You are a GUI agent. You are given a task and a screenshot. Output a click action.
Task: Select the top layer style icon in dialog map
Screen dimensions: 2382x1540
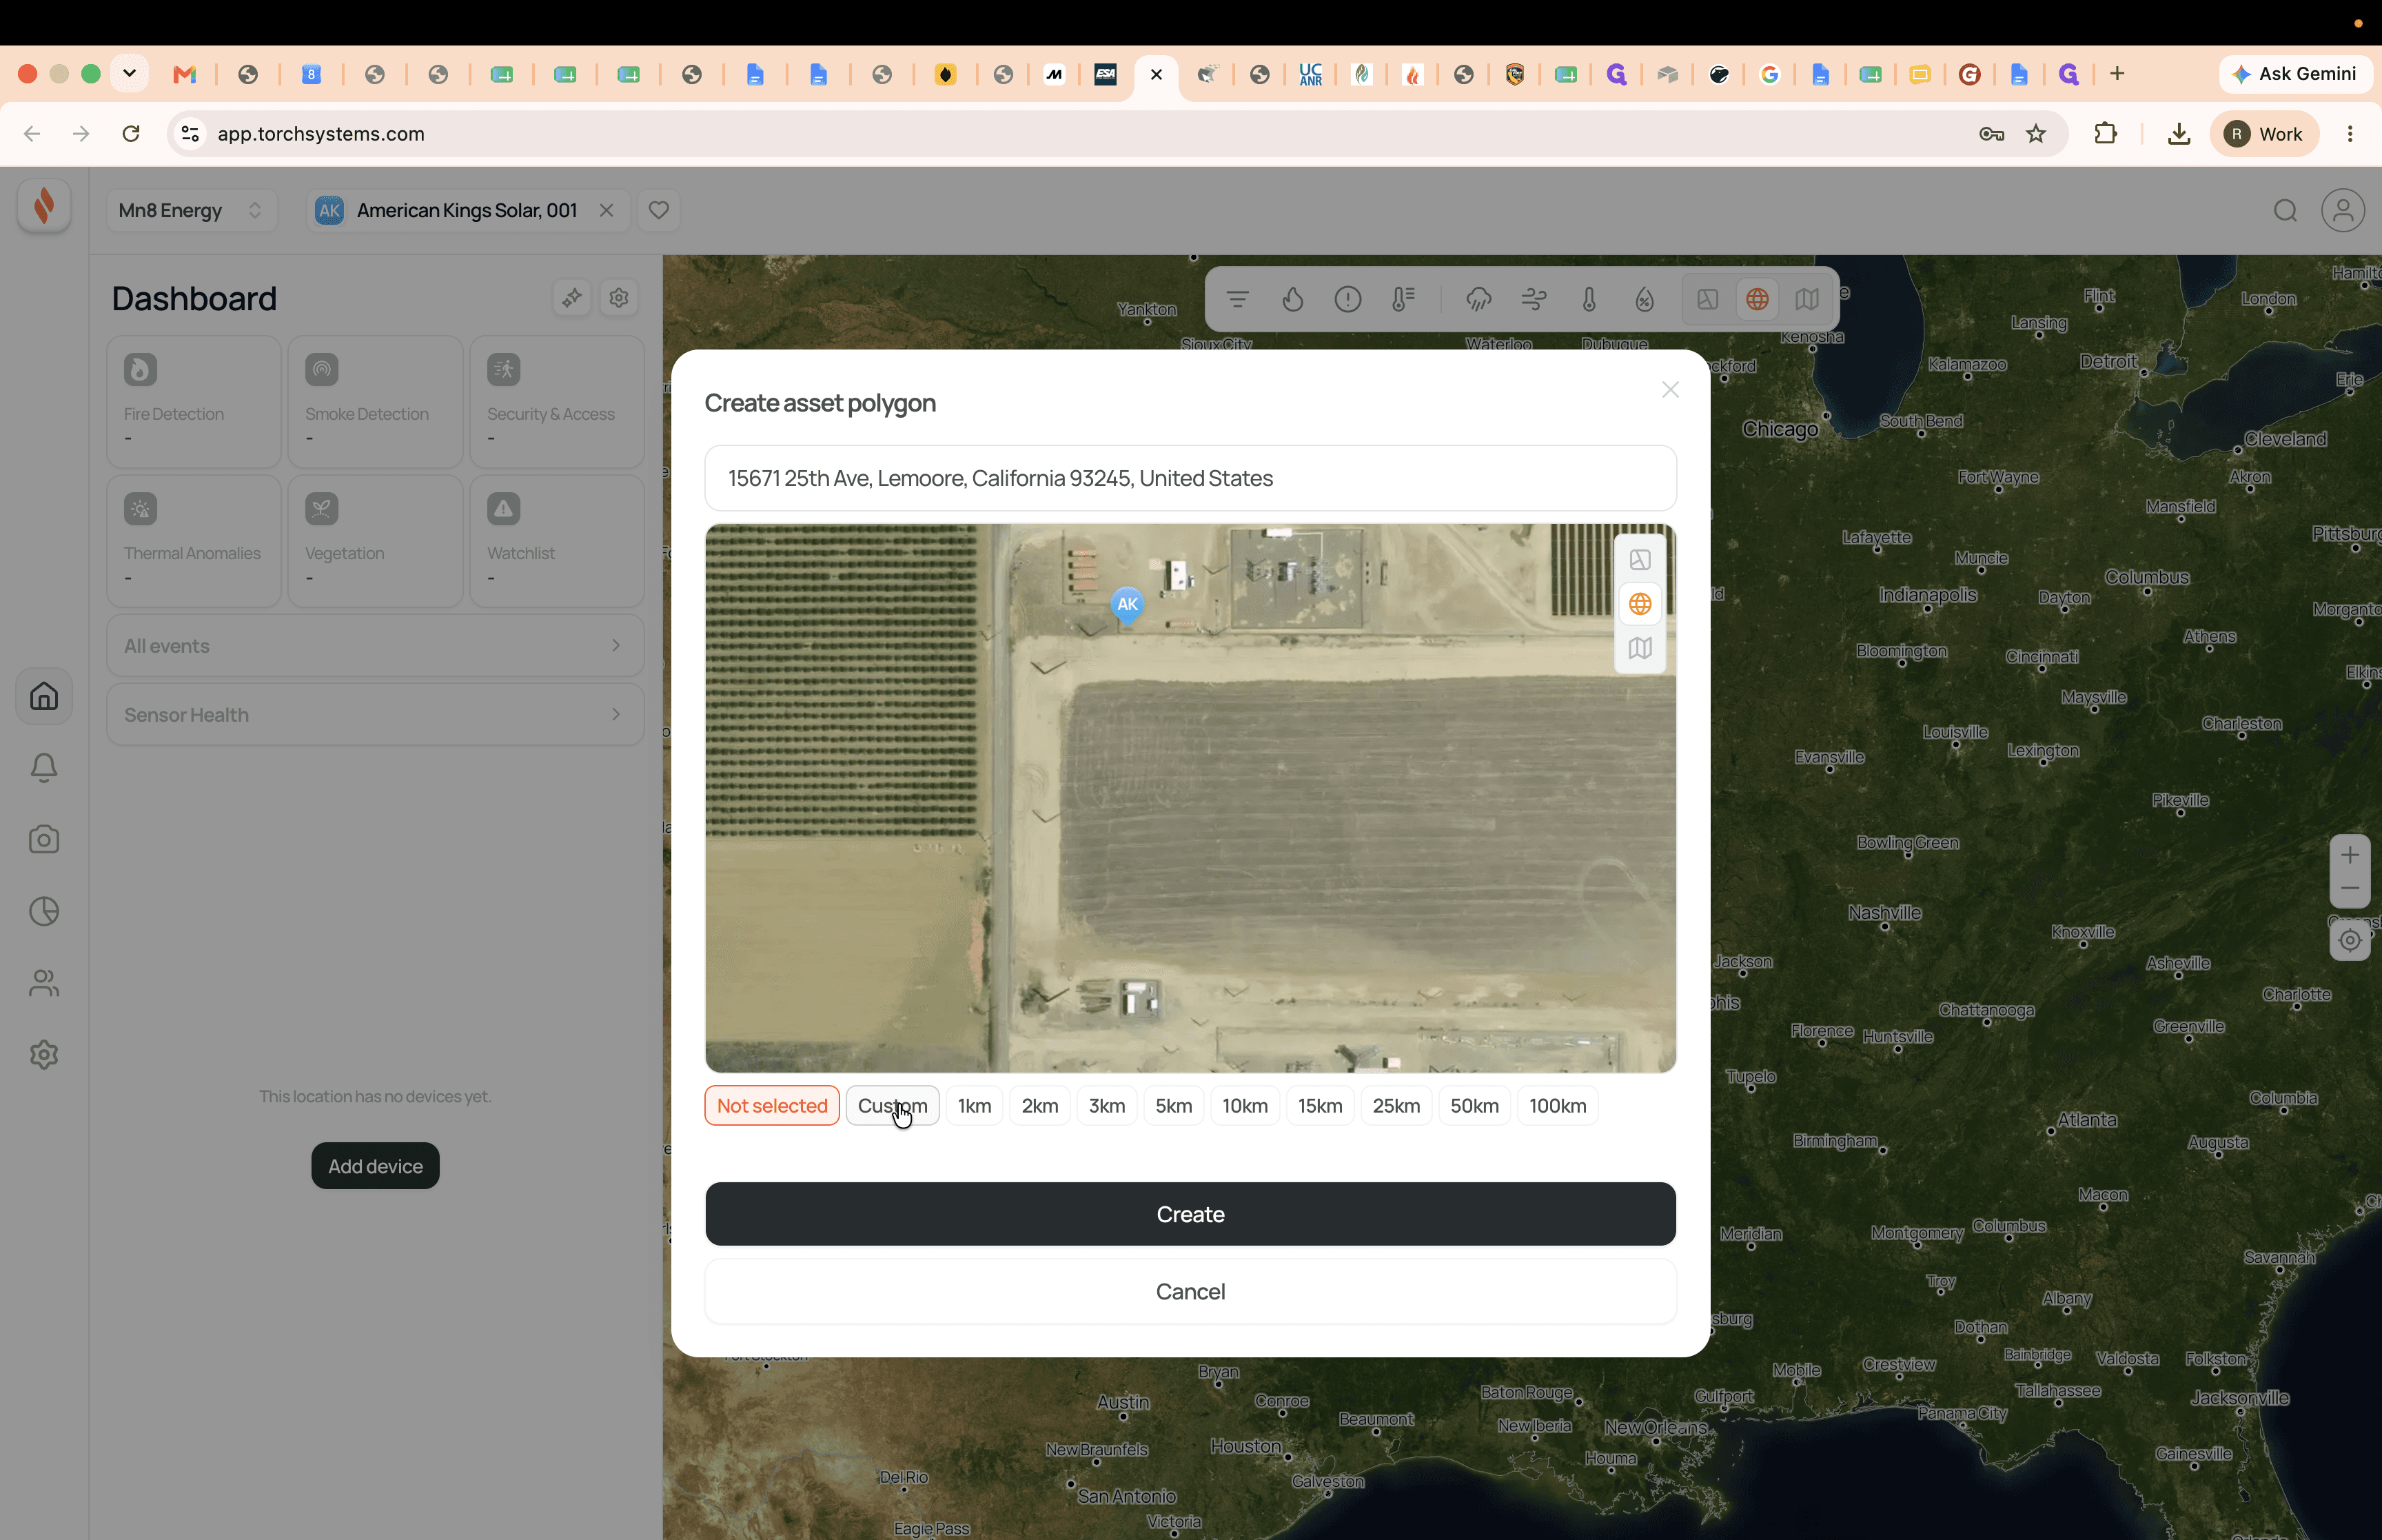click(x=1639, y=560)
